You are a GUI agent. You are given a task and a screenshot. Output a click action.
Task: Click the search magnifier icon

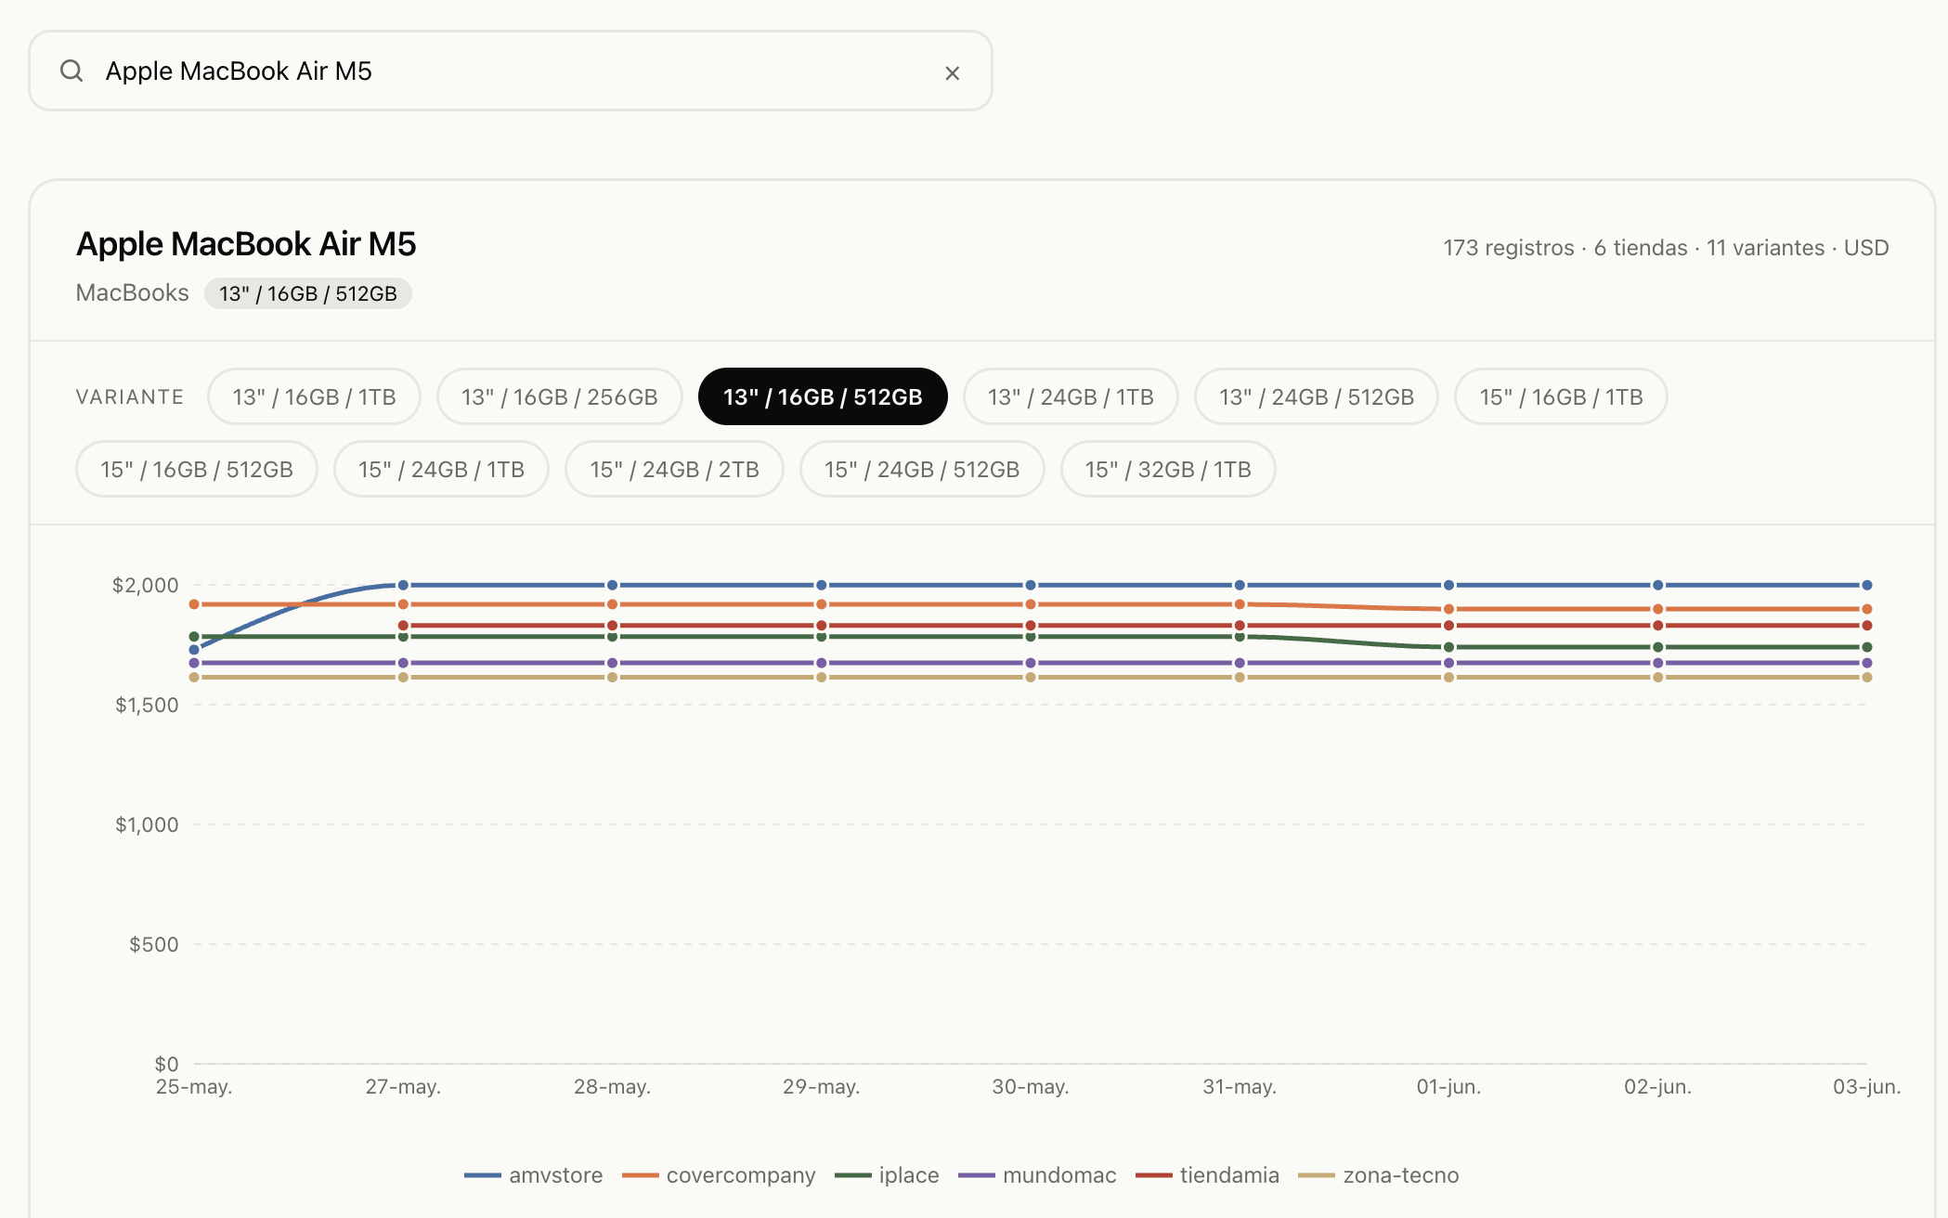click(71, 71)
